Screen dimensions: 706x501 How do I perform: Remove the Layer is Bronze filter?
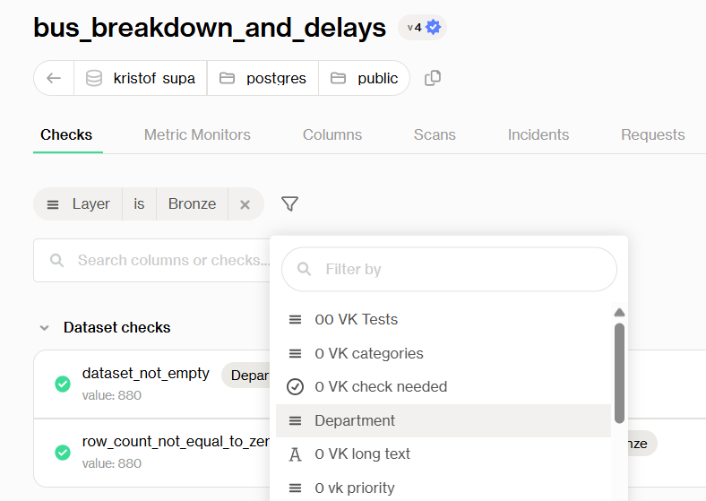coord(245,204)
